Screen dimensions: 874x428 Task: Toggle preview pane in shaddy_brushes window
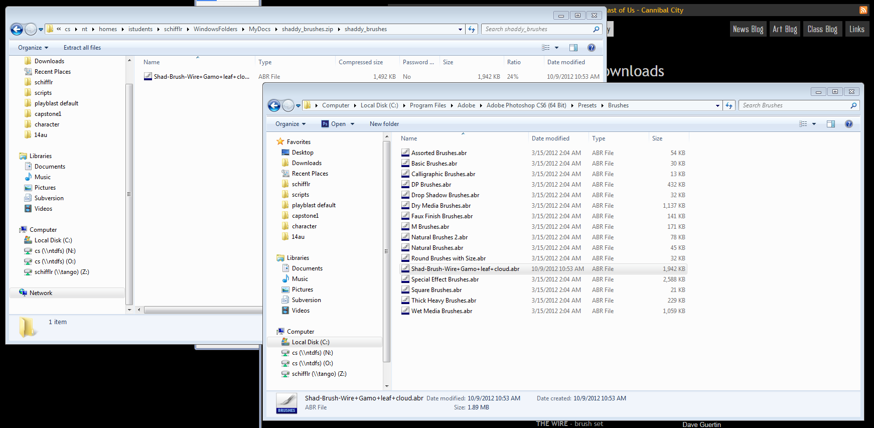[573, 48]
